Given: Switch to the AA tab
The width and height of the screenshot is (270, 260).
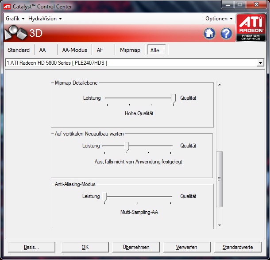Looking at the screenshot, I should [42, 50].
